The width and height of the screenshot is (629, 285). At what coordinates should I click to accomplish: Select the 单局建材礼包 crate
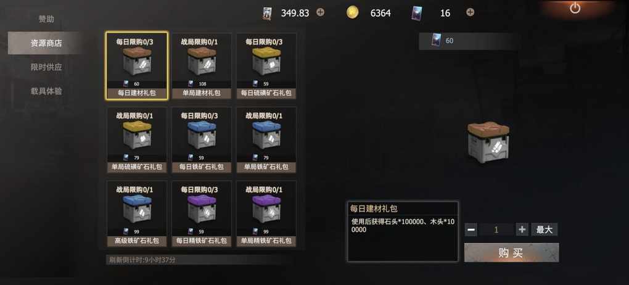click(202, 66)
